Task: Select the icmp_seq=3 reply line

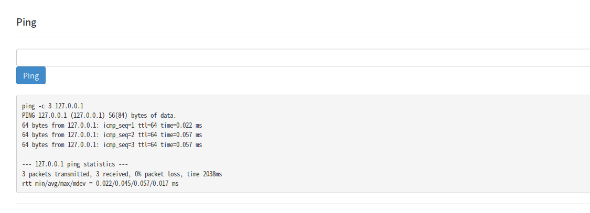Action: [112, 144]
